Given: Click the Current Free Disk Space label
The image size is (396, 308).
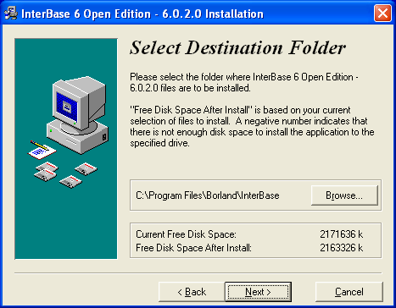Looking at the screenshot, I should [x=186, y=234].
